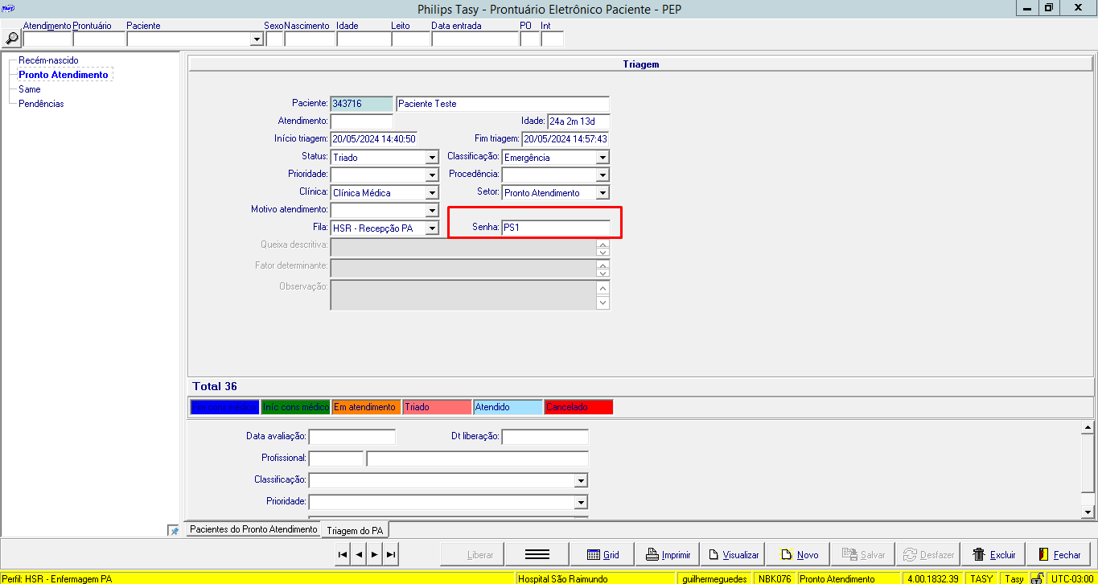Click the Excluir button

995,554
